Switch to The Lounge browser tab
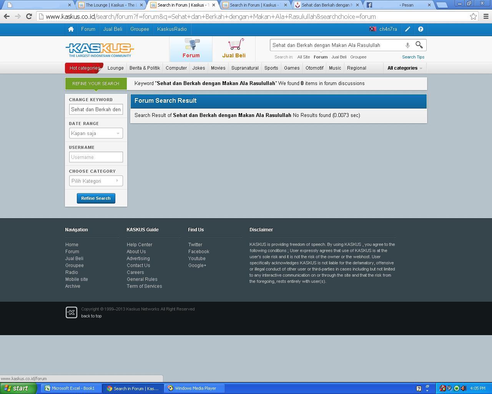492x394 pixels. [x=111, y=5]
